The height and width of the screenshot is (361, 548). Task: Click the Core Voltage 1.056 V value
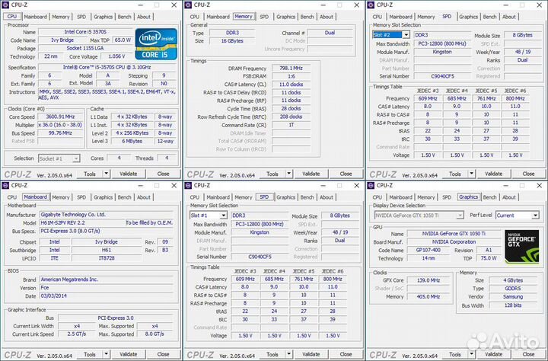point(116,56)
